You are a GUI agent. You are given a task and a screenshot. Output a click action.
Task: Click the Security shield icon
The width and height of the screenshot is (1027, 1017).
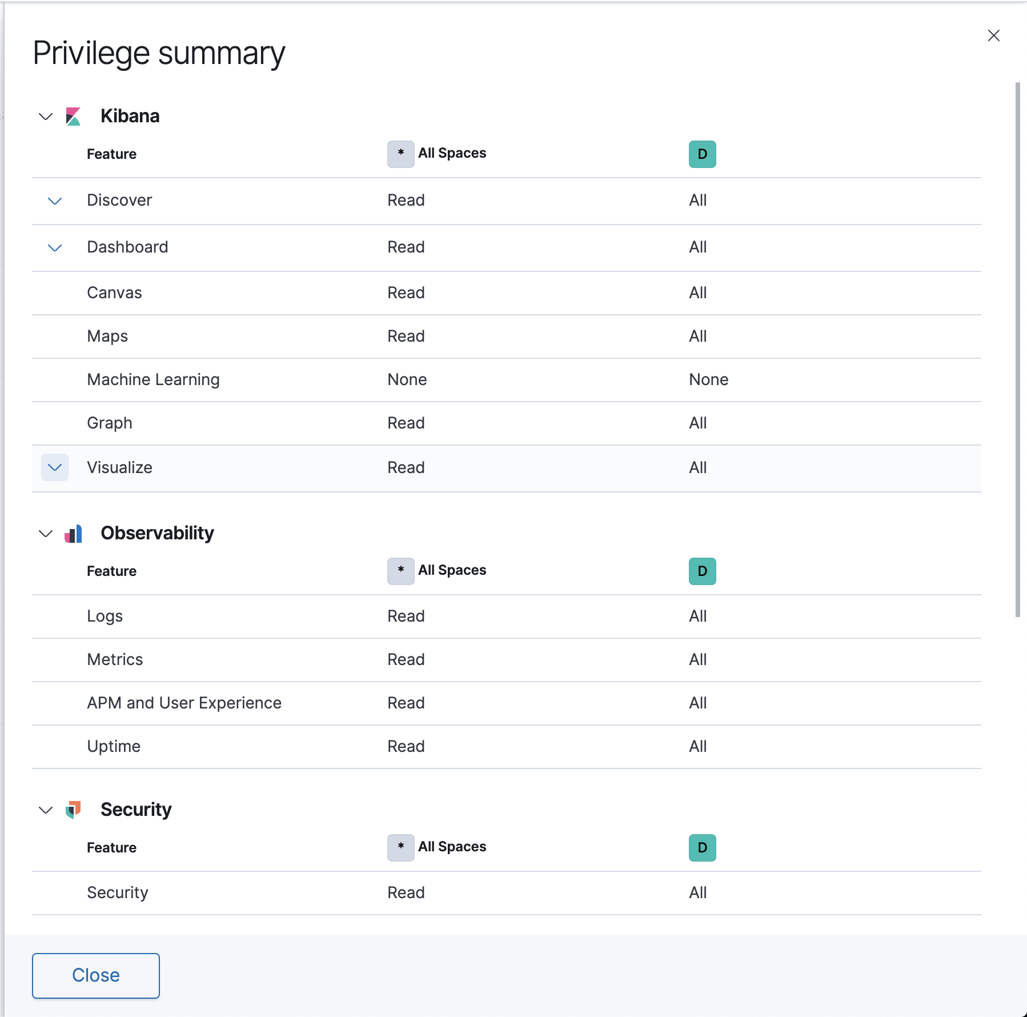[73, 810]
